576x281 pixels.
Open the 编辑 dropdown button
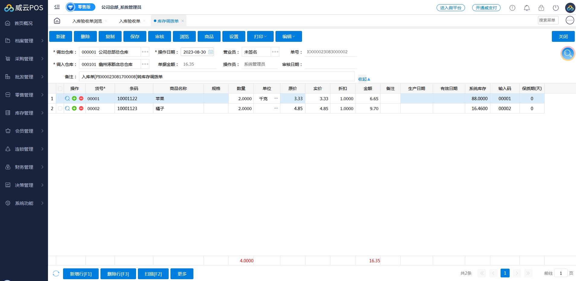[x=288, y=36]
